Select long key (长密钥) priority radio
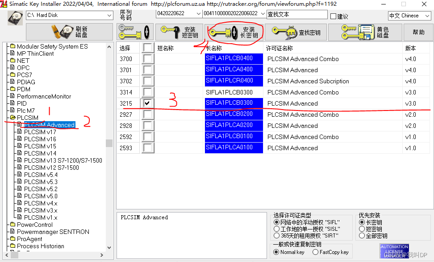Image resolution: width=434 pixels, height=262 pixels. click(362, 222)
